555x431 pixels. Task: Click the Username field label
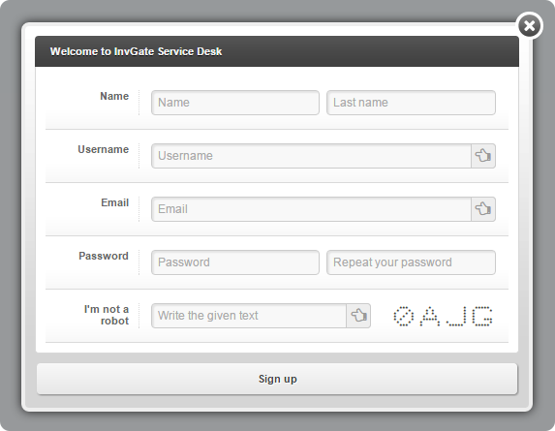click(104, 149)
